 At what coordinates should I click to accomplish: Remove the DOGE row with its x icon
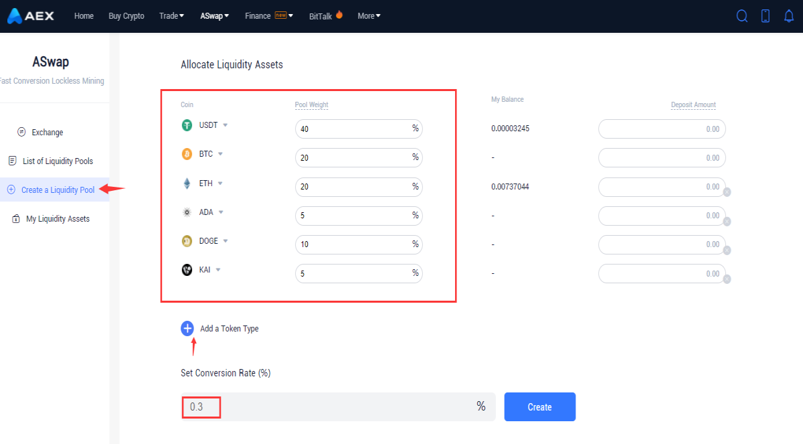727,250
